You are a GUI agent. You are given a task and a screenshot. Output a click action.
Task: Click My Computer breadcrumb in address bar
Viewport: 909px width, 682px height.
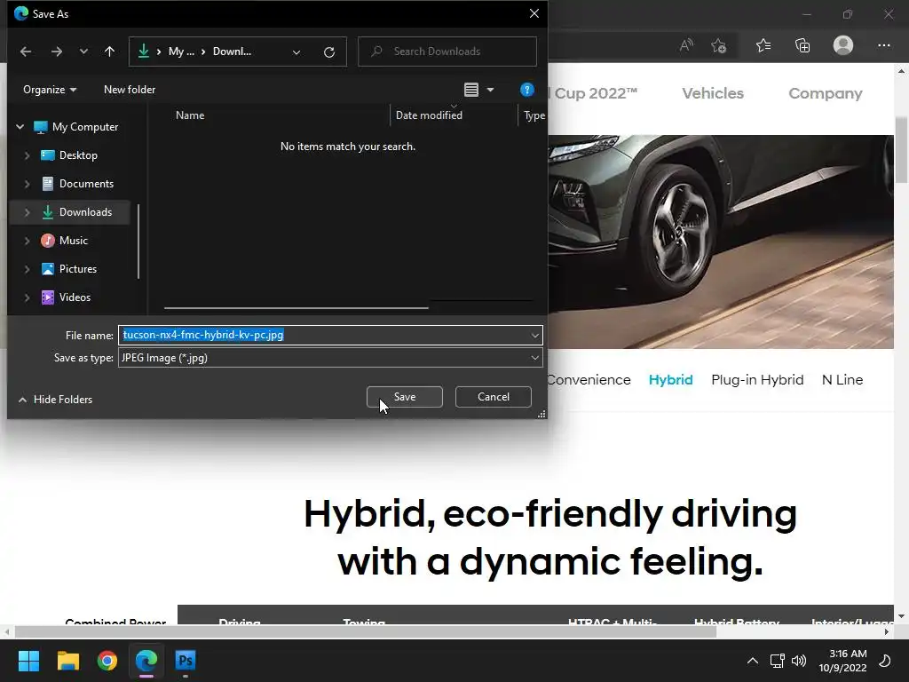point(181,52)
